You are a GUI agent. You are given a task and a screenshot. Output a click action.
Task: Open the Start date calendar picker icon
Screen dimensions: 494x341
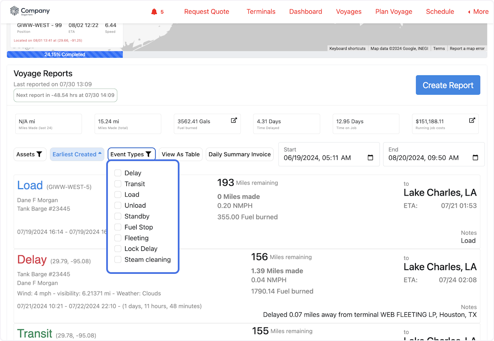(370, 158)
